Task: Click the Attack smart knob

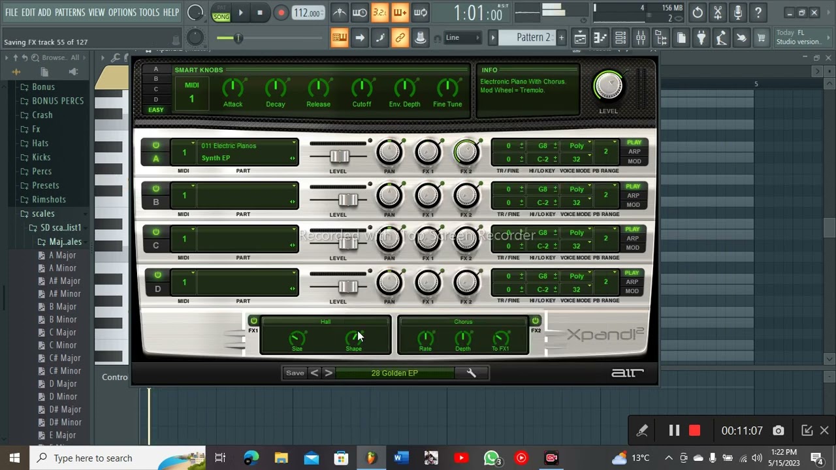Action: pyautogui.click(x=233, y=87)
